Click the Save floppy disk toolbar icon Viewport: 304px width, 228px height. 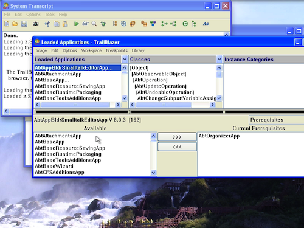(24, 24)
